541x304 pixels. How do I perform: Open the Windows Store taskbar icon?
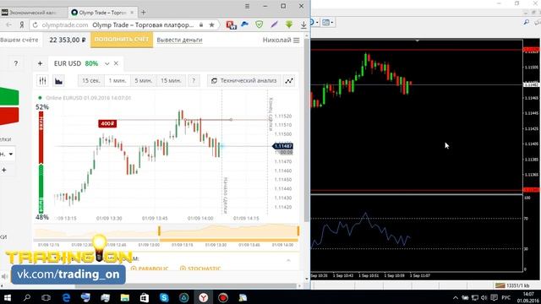point(145,297)
